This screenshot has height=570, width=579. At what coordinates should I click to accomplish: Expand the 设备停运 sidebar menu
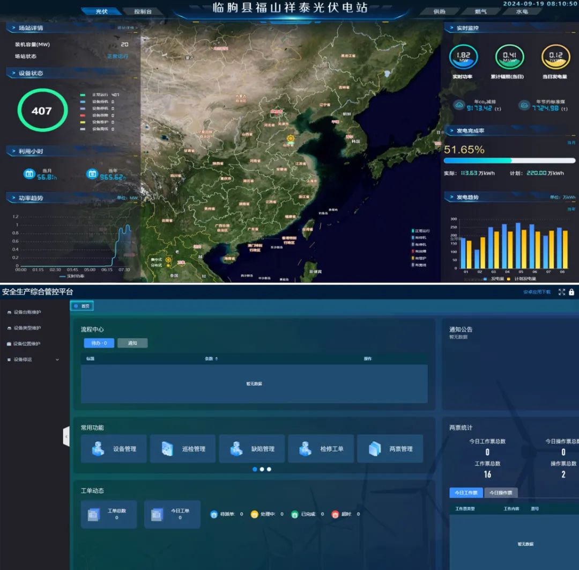pos(32,360)
